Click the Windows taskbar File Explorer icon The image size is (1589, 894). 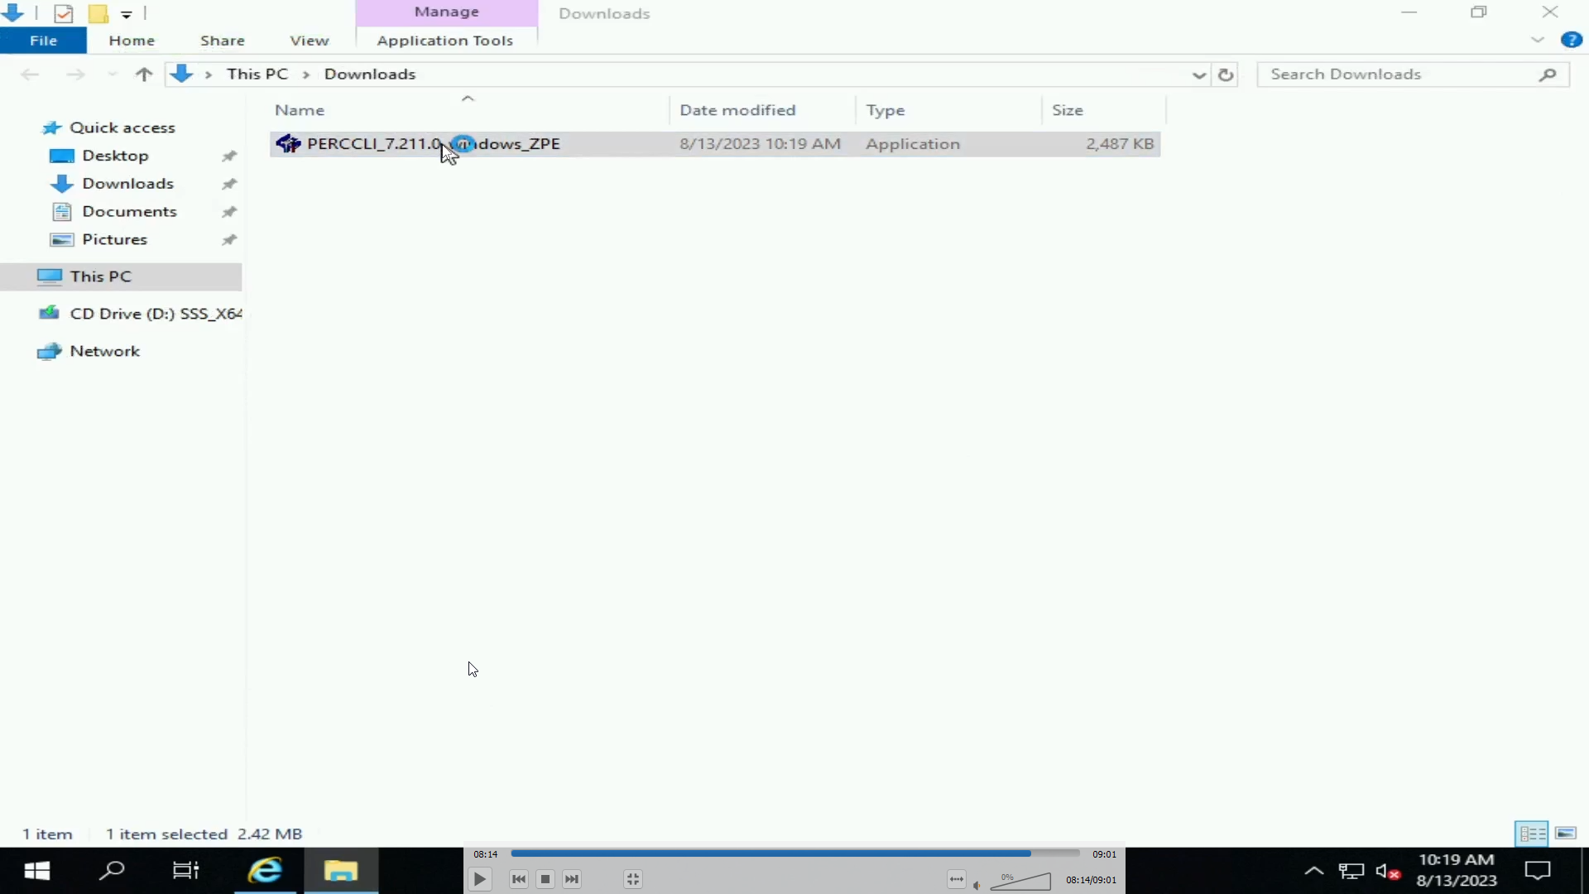coord(340,870)
